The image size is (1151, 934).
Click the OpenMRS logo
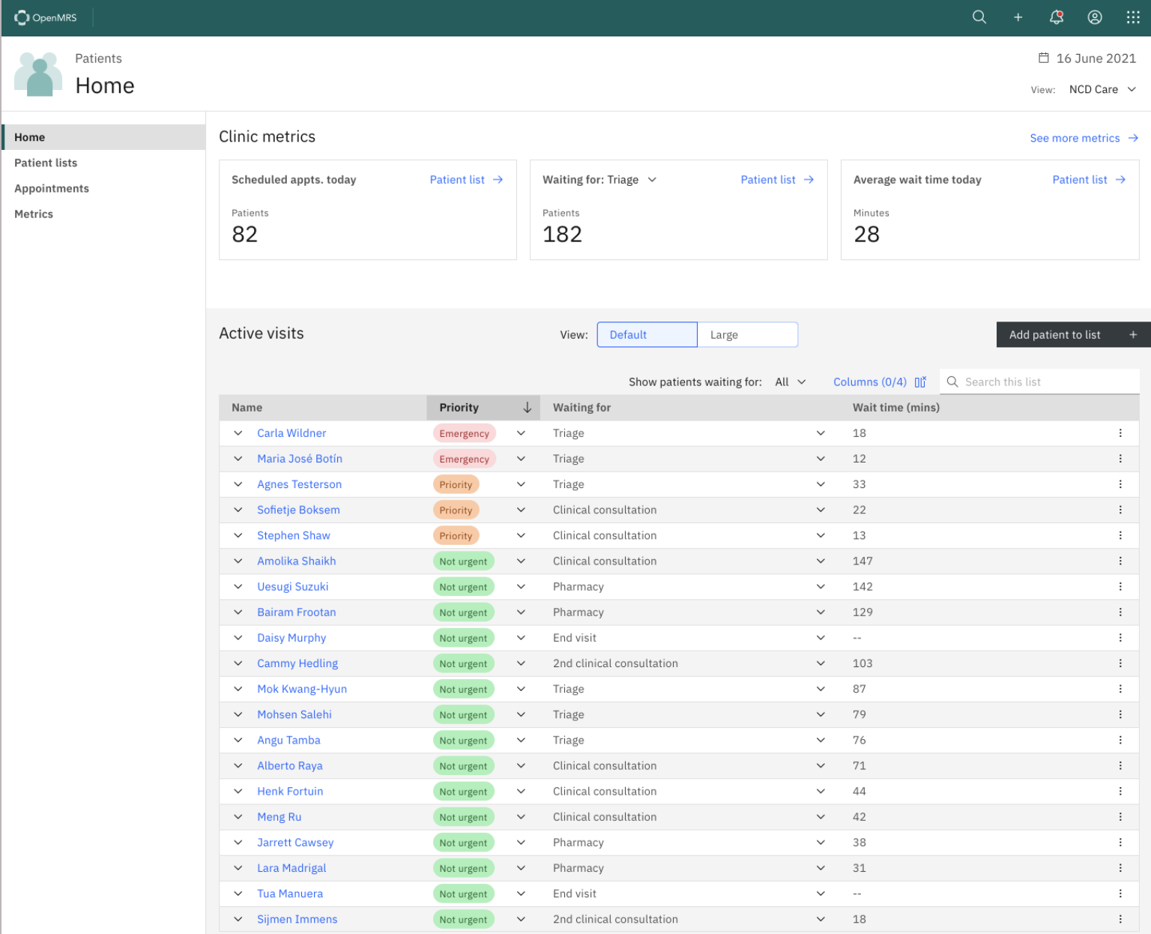pos(46,17)
